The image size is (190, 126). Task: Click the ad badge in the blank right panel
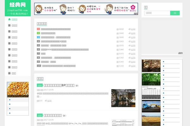tap(180, 53)
